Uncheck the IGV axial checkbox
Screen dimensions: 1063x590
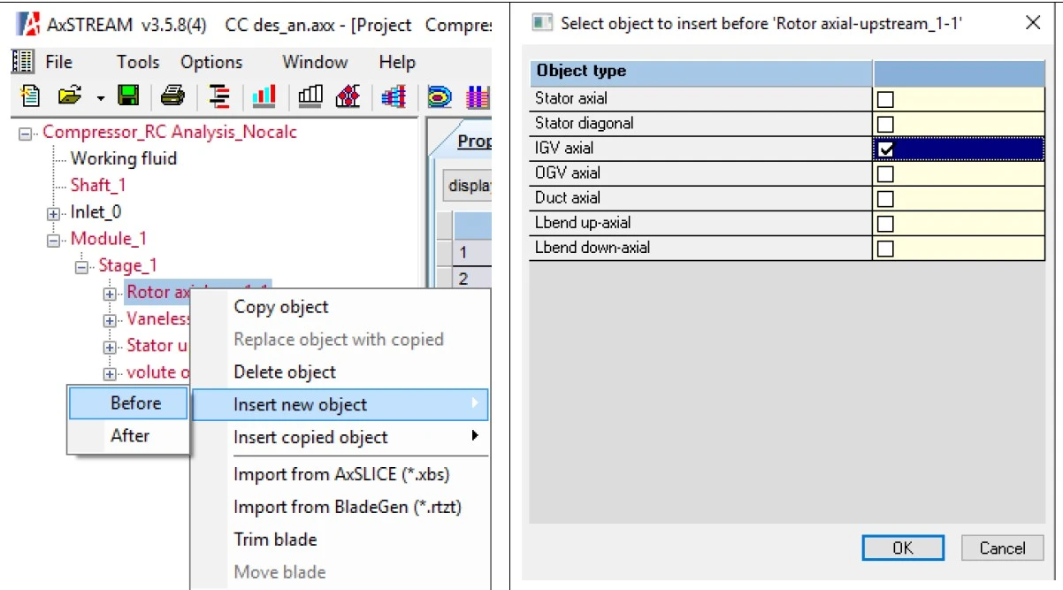[x=884, y=149]
